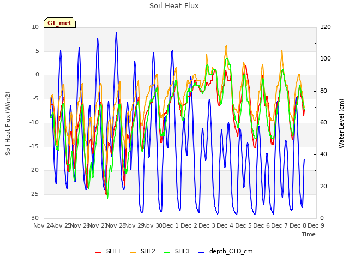The height and width of the screenshot is (262, 349).
Task: Click the orange SHF2 legend color marker
Action: point(133,252)
